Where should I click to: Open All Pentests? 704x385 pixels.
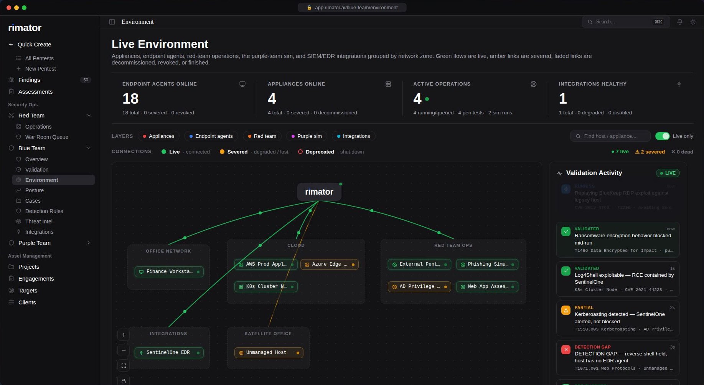[x=53, y=58]
